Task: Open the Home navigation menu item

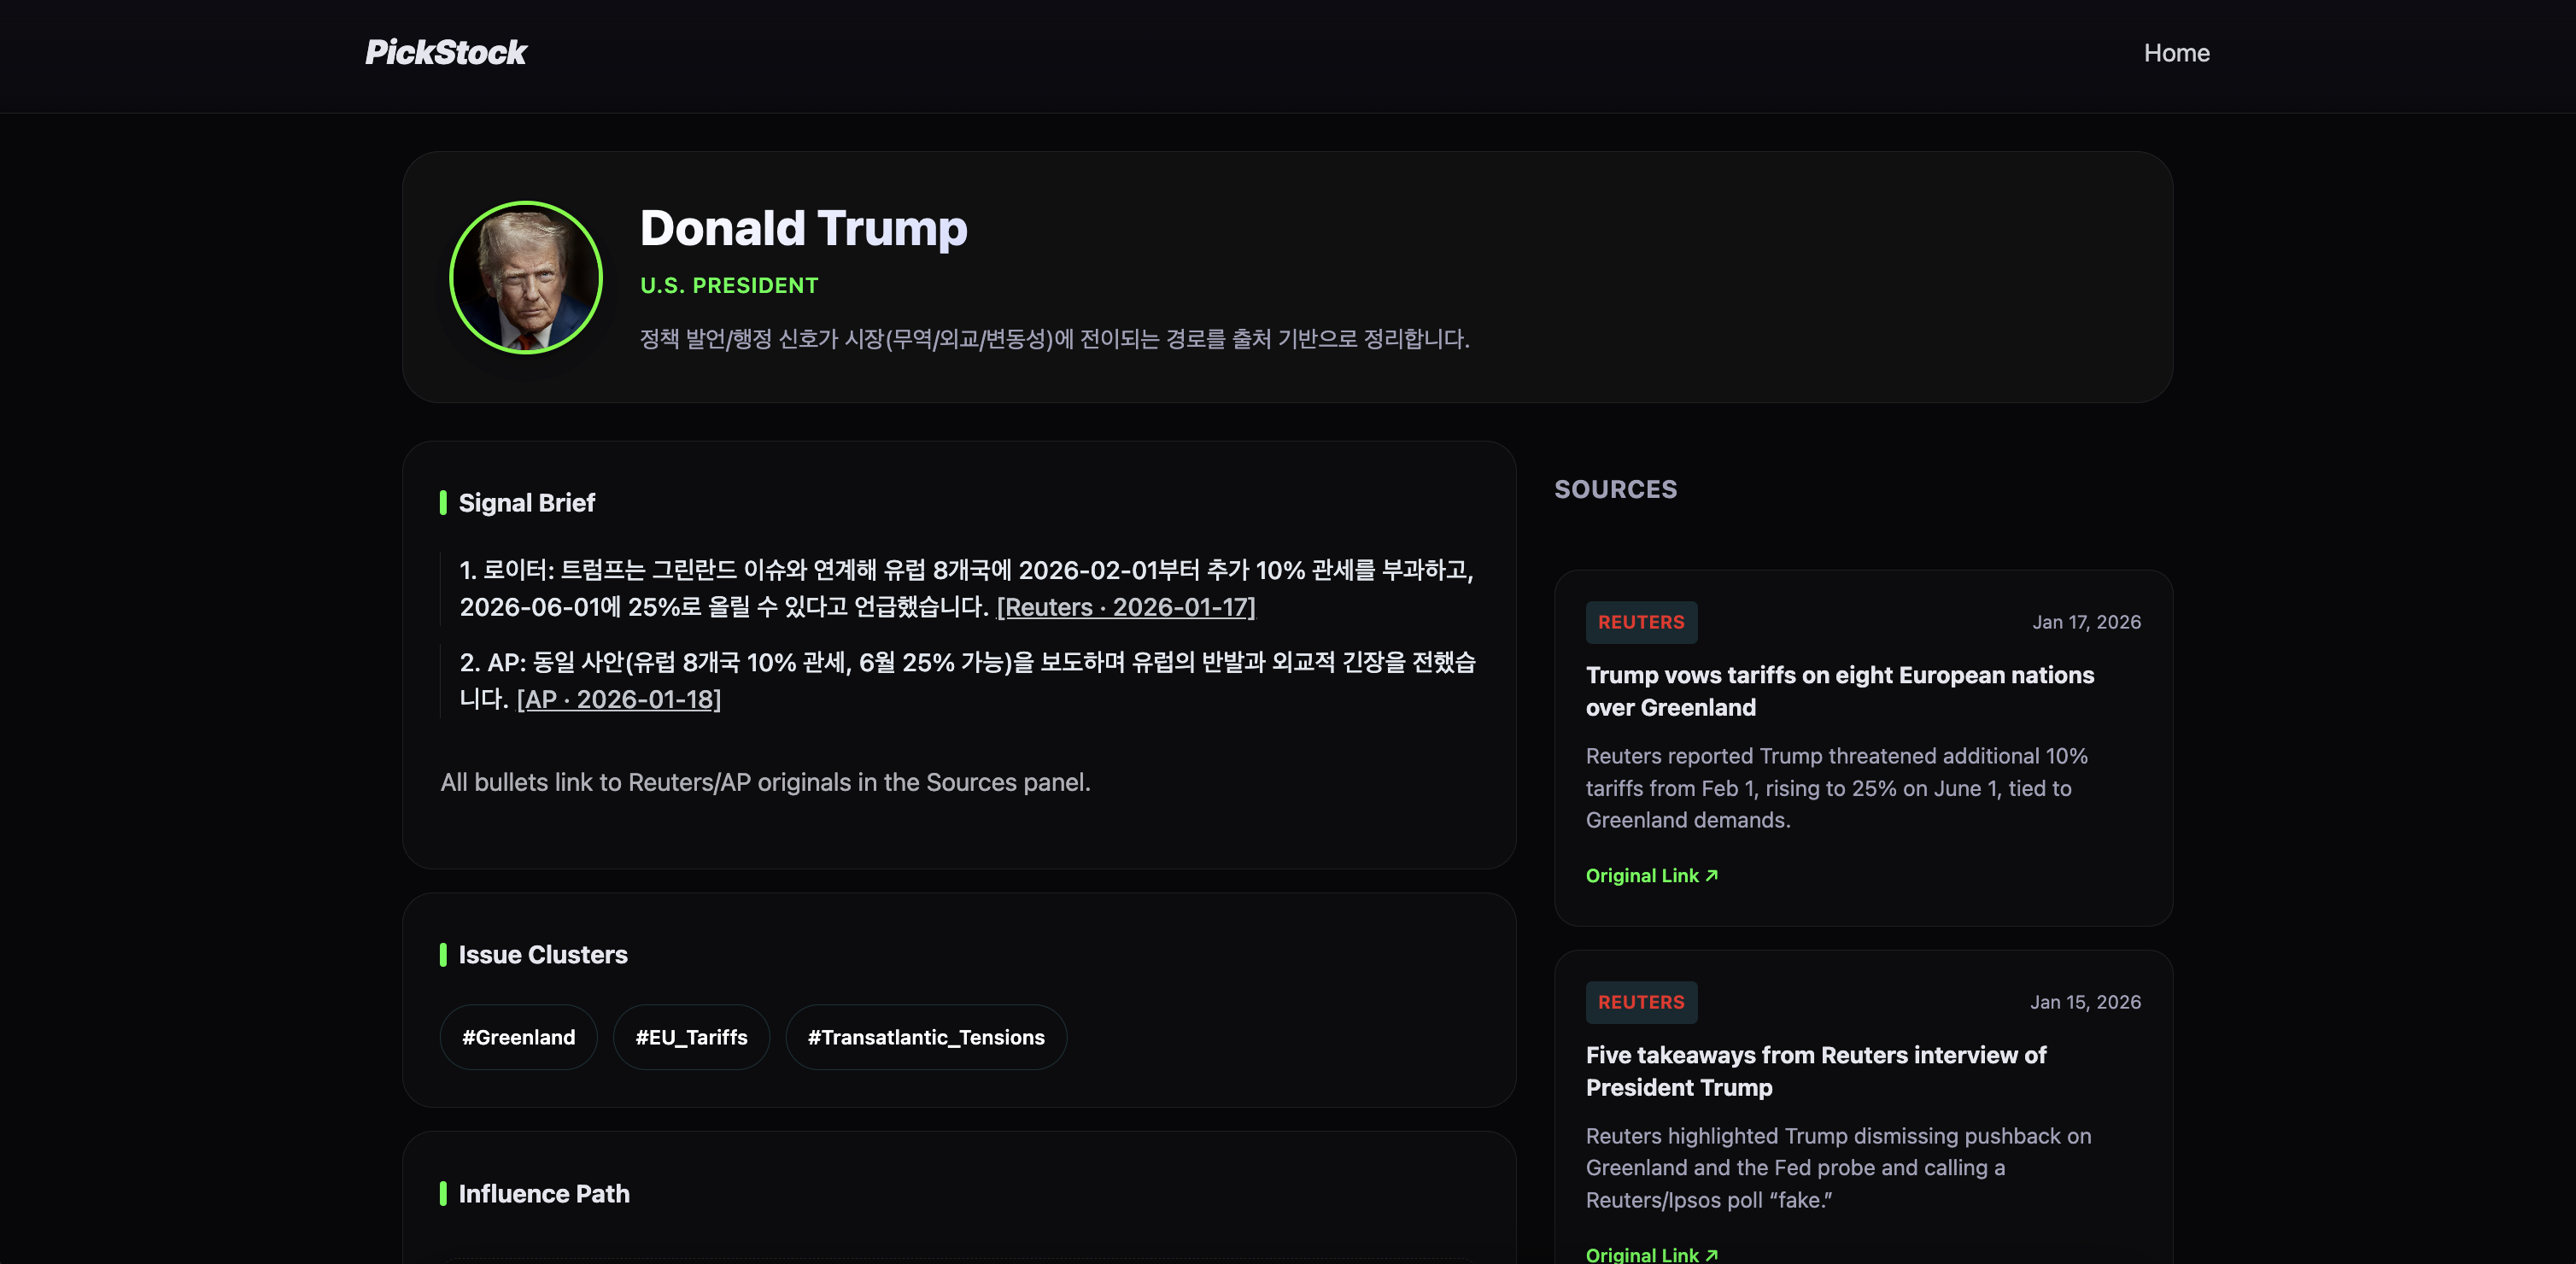Action: click(2177, 52)
